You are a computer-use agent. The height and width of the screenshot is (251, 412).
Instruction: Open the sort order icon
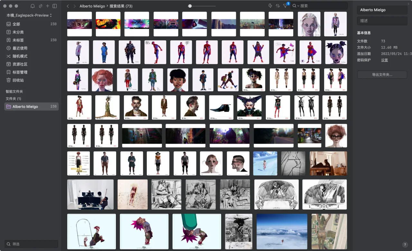tap(278, 6)
